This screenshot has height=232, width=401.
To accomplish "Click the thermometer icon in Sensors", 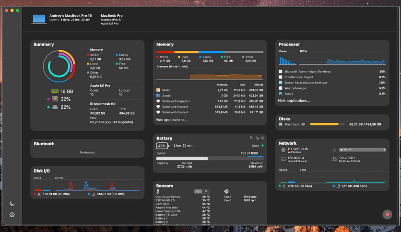I will coord(158,191).
